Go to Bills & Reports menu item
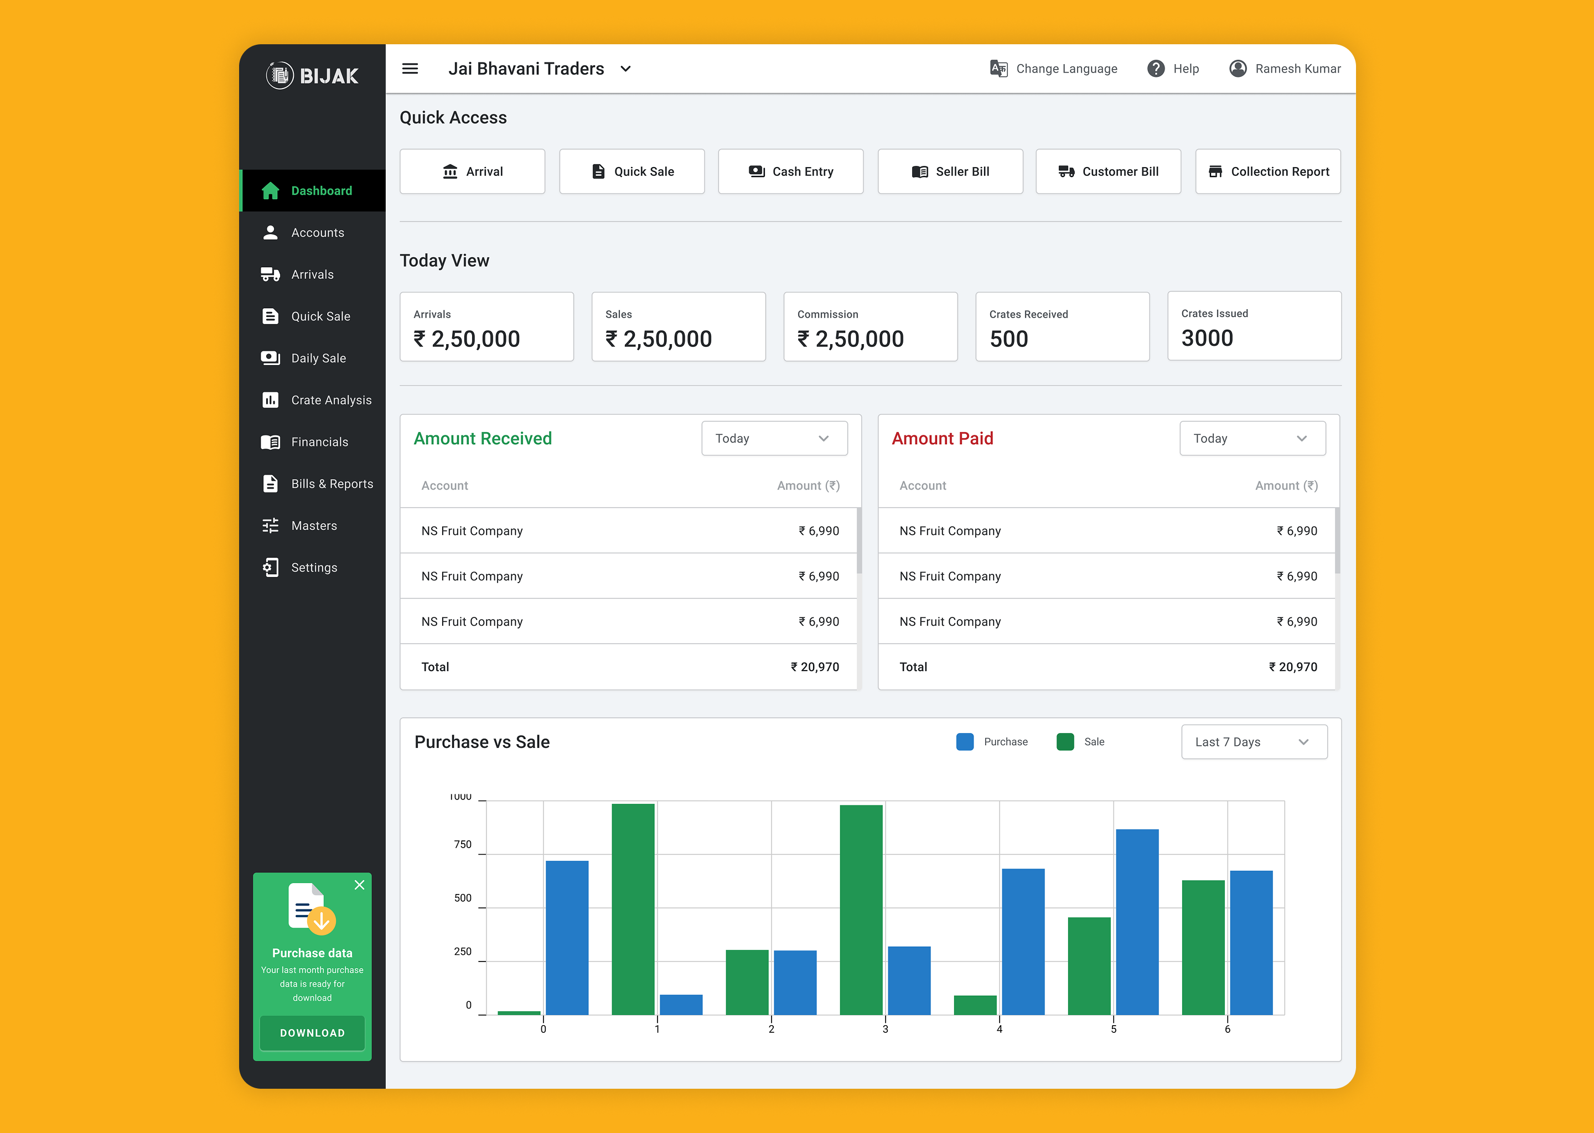The width and height of the screenshot is (1594, 1133). pos(332,484)
